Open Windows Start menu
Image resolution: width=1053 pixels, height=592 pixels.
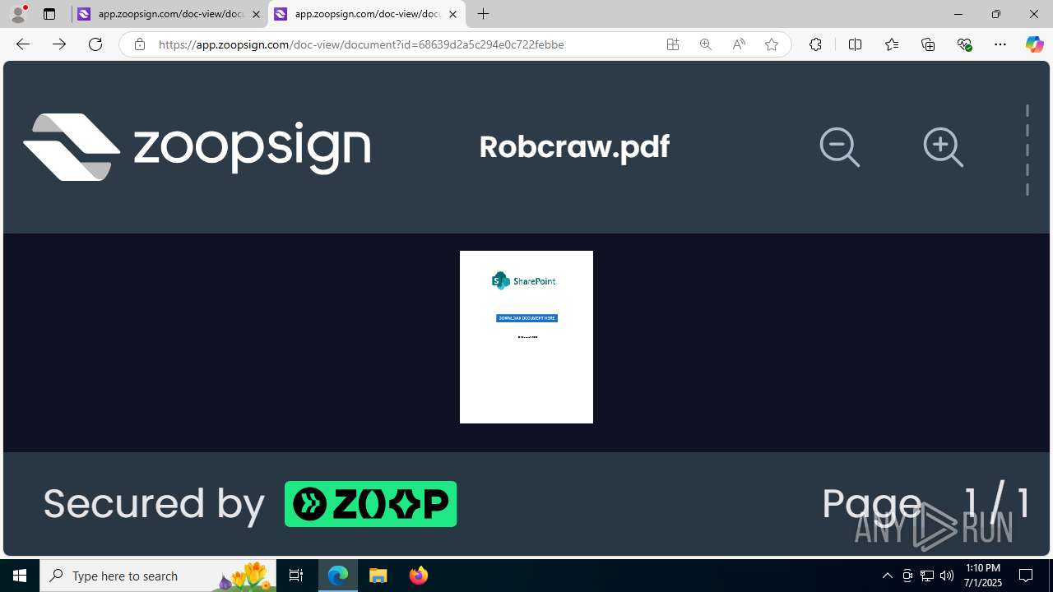pos(20,576)
